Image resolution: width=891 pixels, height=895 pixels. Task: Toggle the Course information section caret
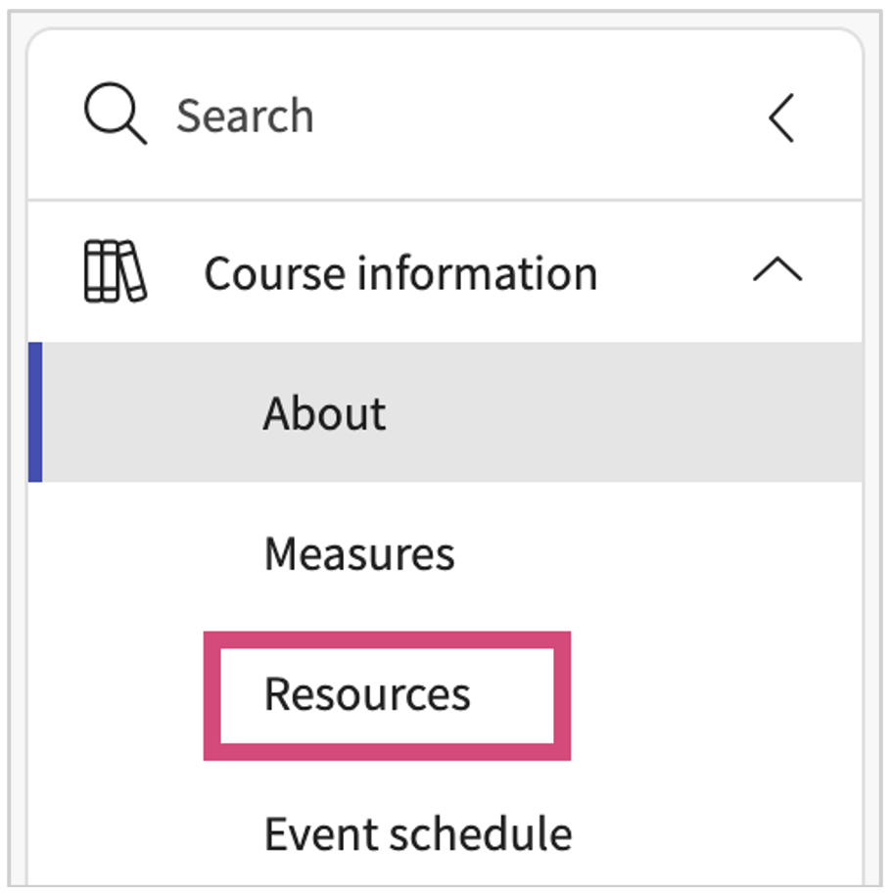point(776,271)
